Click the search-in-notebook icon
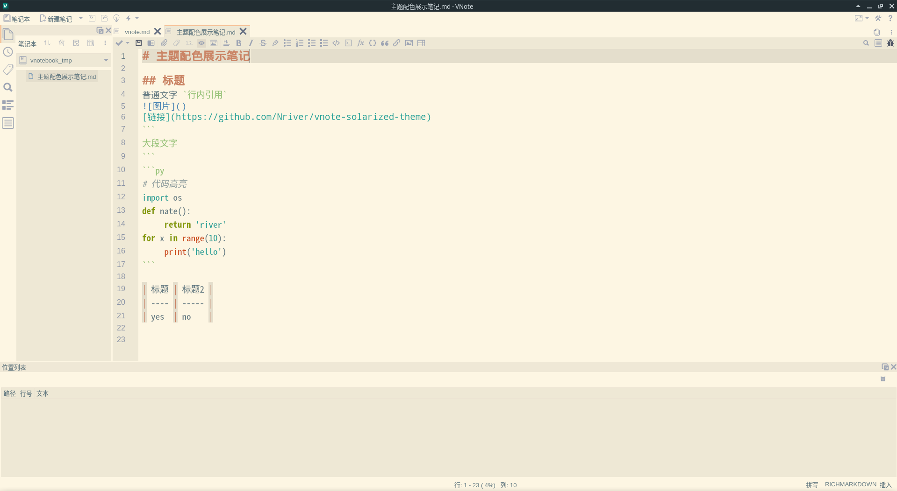897x491 pixels. tap(76, 43)
